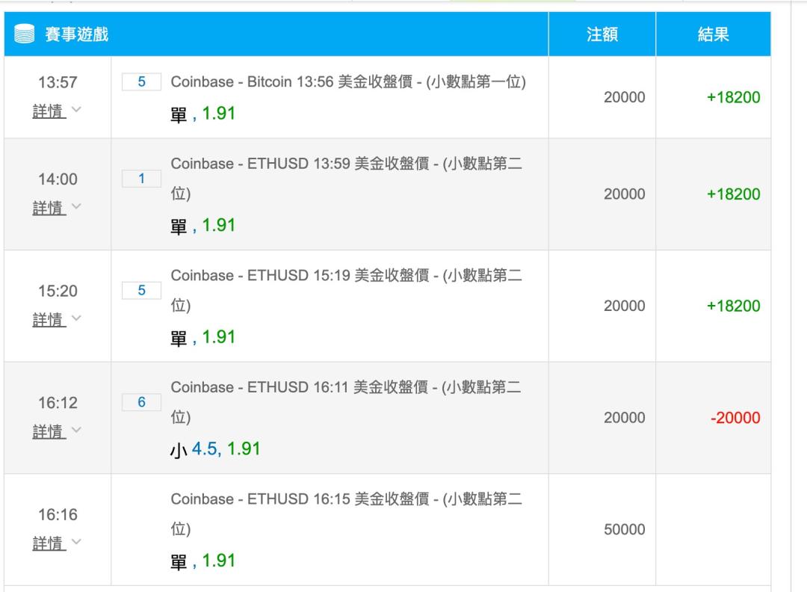Open 詳情 link for the 14:00 bet

click(49, 208)
